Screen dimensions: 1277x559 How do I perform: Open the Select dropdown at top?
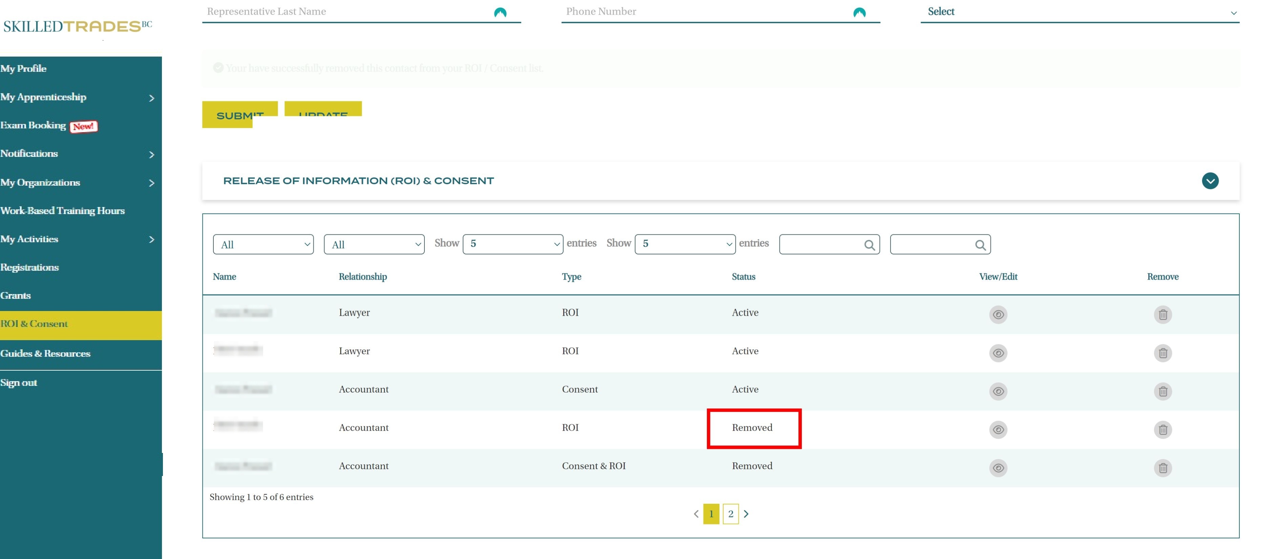[1079, 12]
